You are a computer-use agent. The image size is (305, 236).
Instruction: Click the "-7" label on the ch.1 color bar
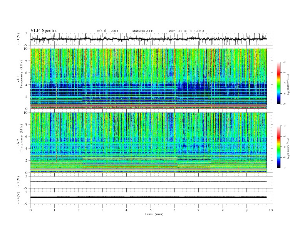(x=284, y=104)
